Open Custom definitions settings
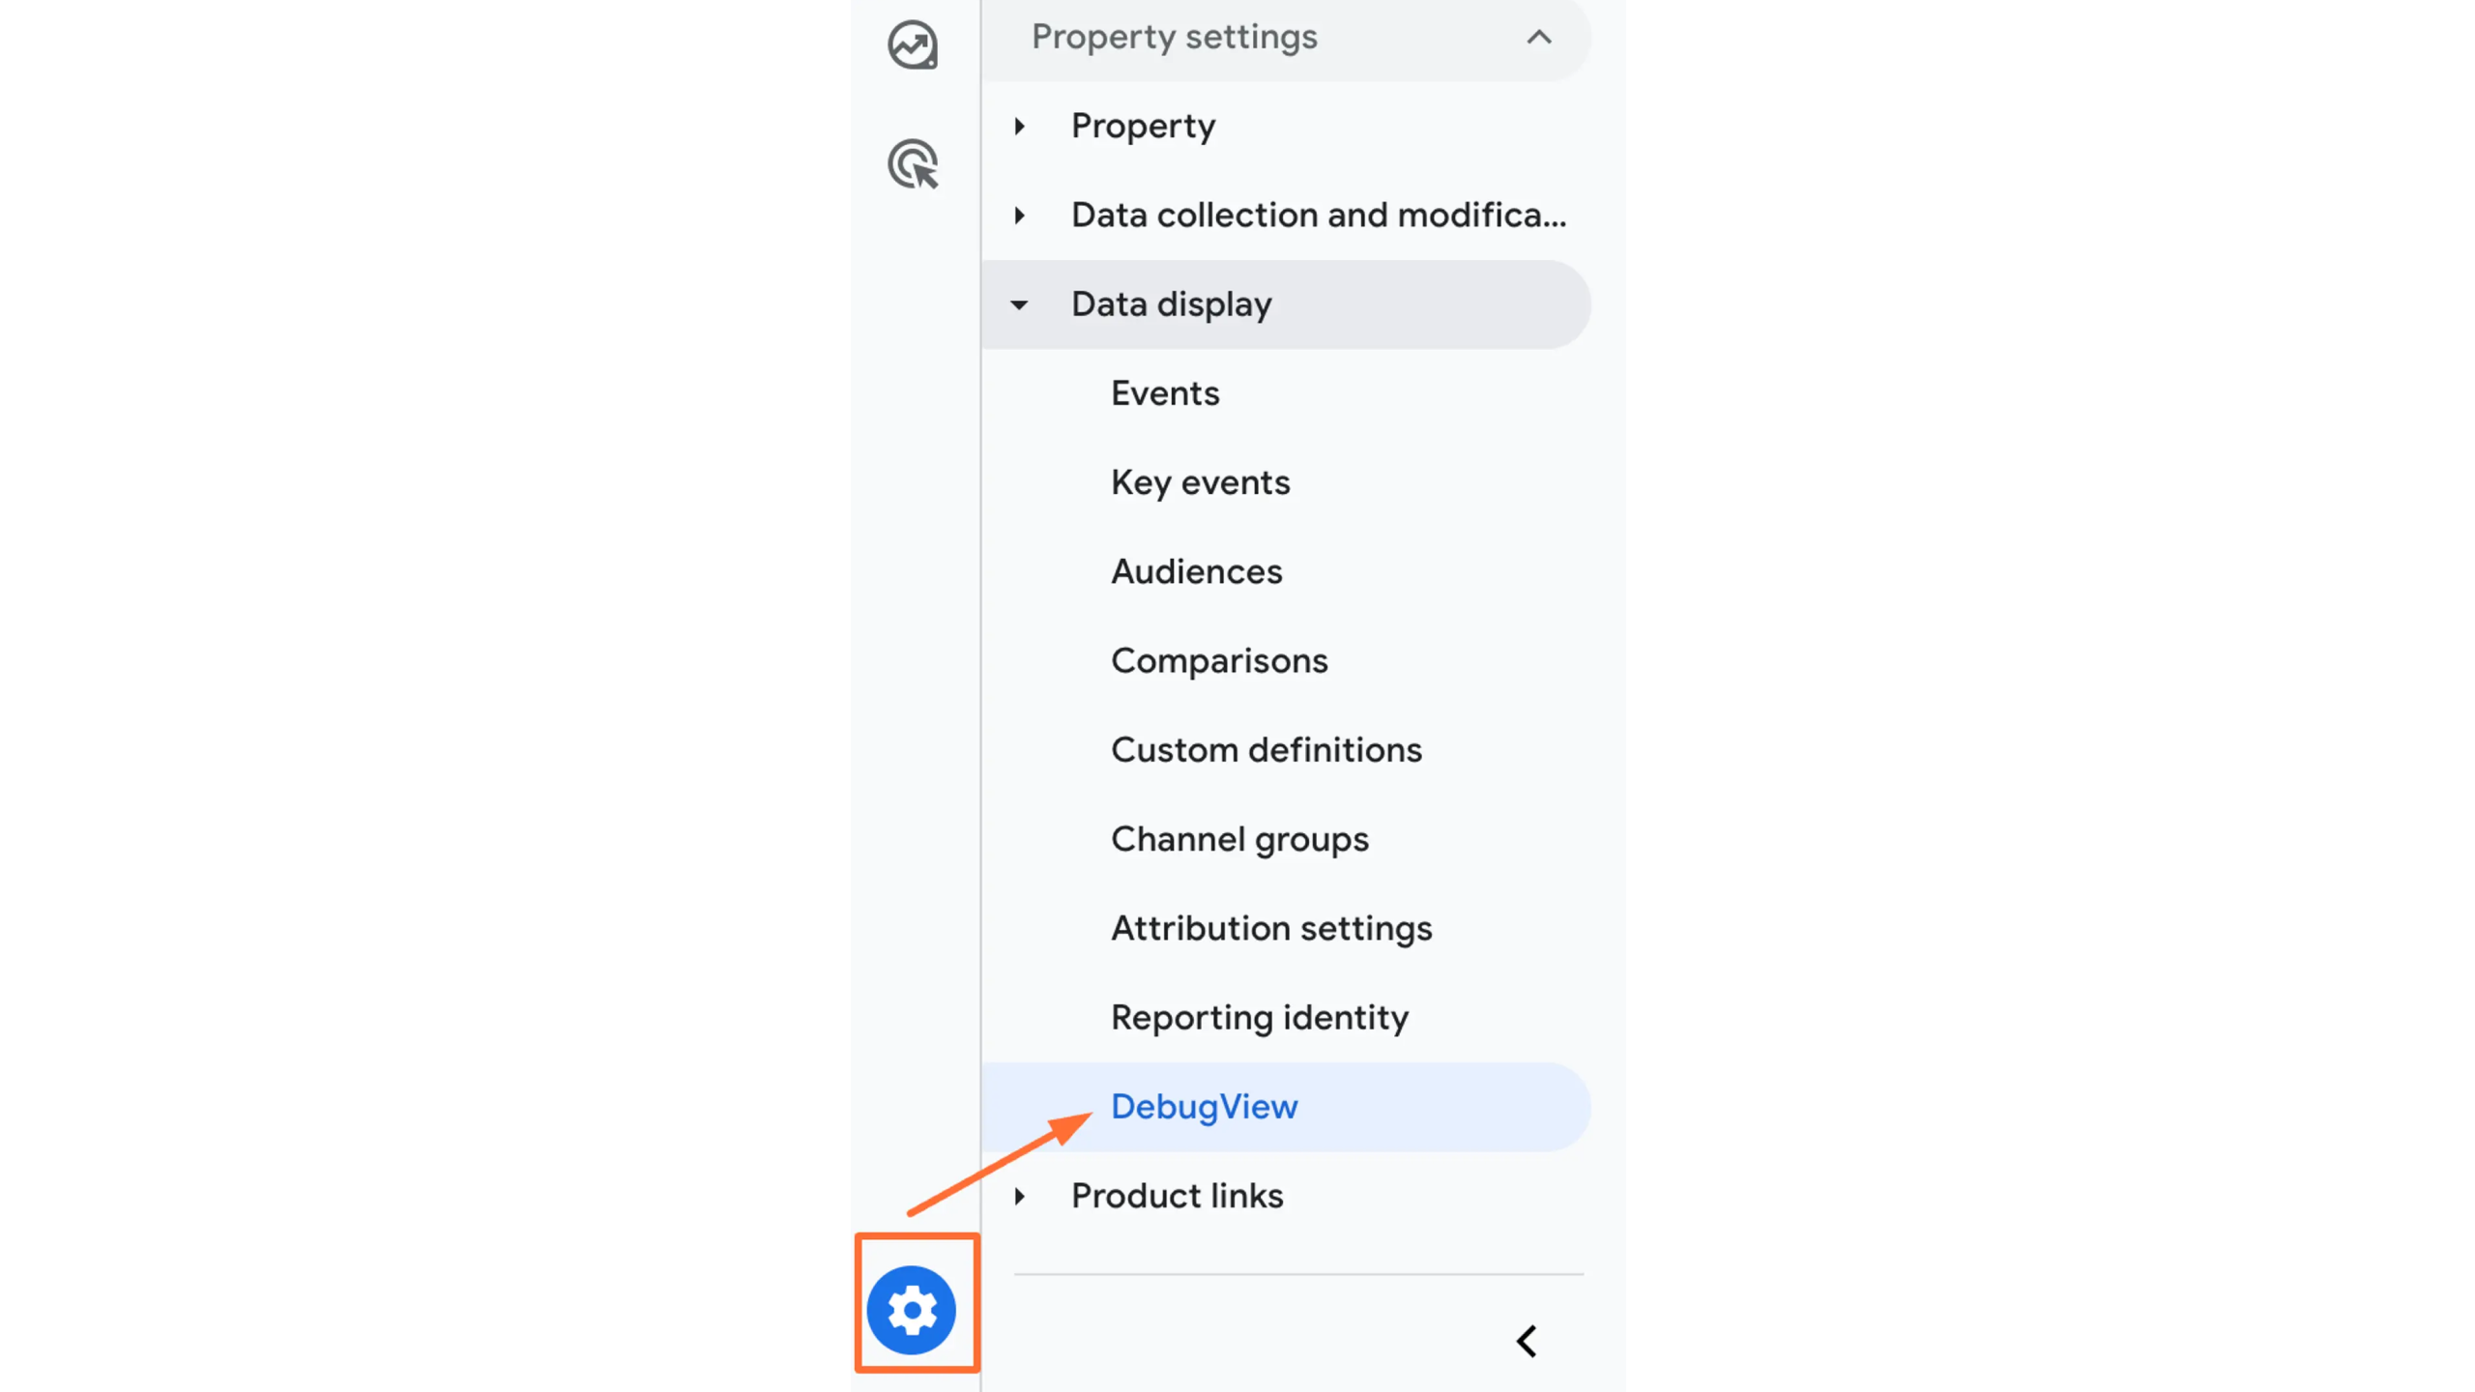 click(1267, 749)
